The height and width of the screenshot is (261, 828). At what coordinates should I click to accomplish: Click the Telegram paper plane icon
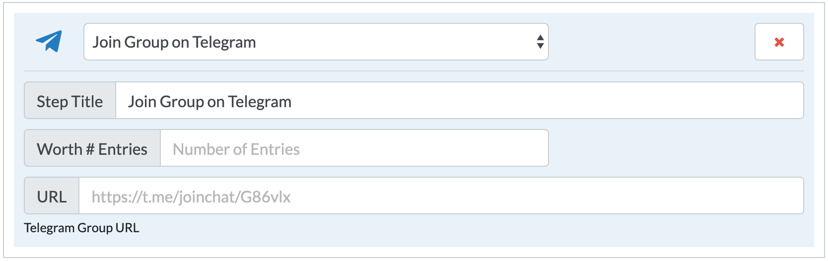(49, 42)
